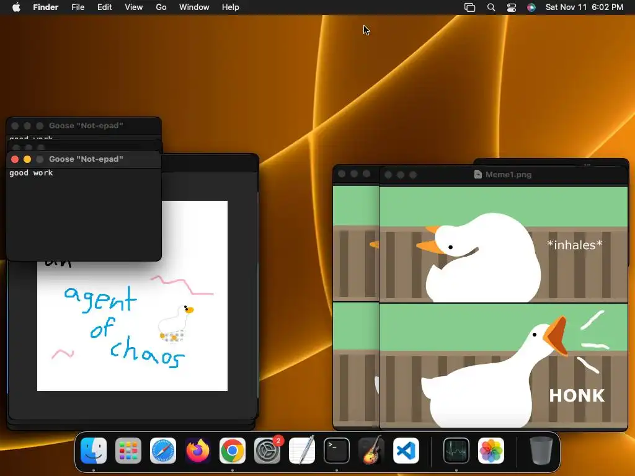
Task: Open the Edit menu
Action: tap(104, 7)
